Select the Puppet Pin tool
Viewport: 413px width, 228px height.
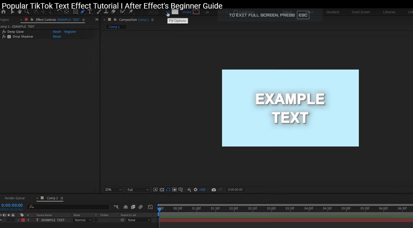point(131,12)
